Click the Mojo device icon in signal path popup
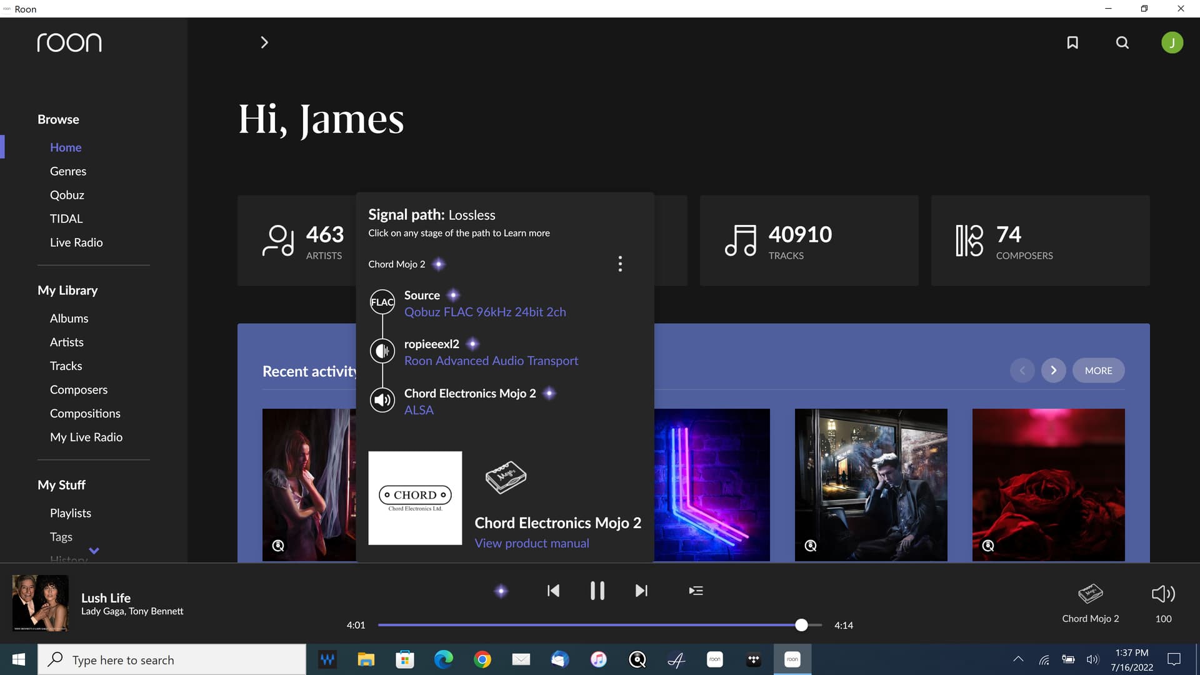The height and width of the screenshot is (675, 1200). click(x=506, y=477)
